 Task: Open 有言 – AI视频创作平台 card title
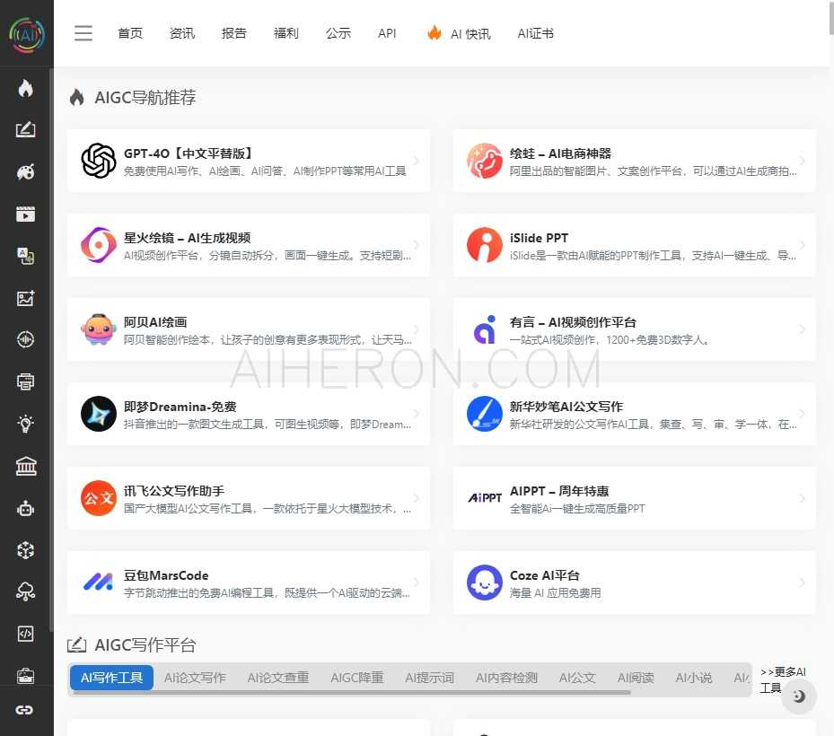pos(573,322)
